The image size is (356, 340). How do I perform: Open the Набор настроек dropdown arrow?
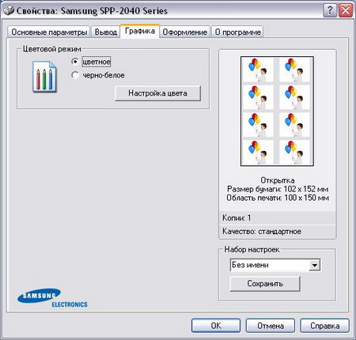[x=314, y=265]
